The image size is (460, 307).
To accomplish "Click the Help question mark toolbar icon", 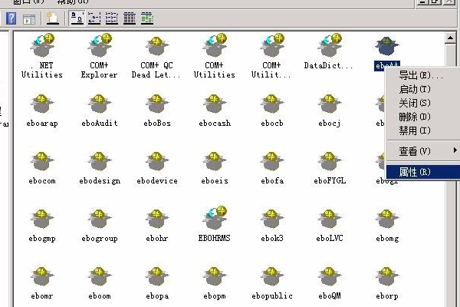I will (x=11, y=17).
